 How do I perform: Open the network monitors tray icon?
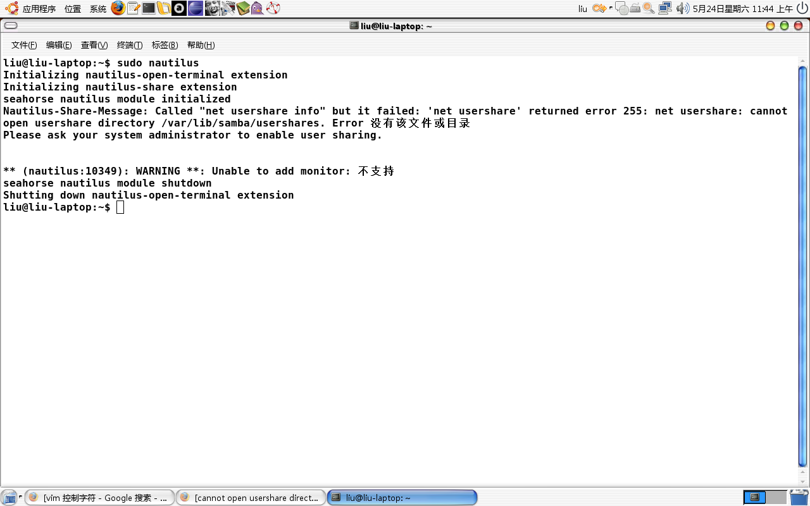click(x=664, y=8)
